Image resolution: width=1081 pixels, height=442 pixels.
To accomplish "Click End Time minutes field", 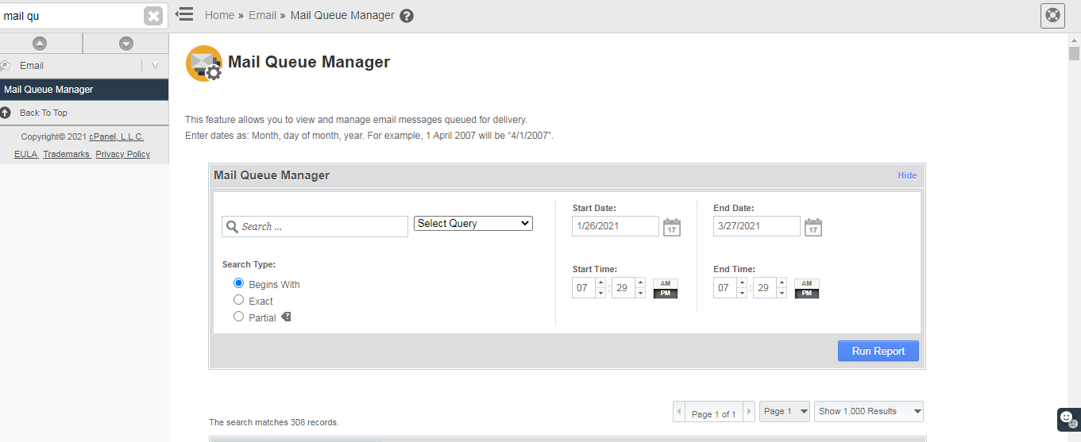I will click(x=765, y=288).
